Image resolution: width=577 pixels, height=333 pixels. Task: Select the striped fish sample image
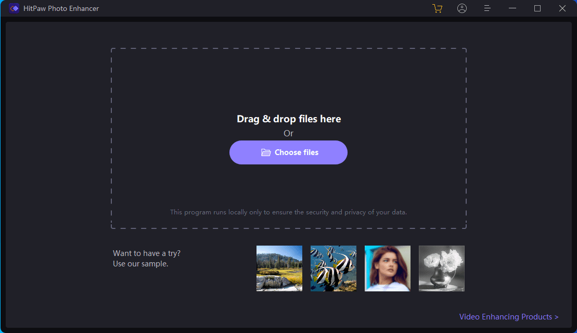(334, 268)
